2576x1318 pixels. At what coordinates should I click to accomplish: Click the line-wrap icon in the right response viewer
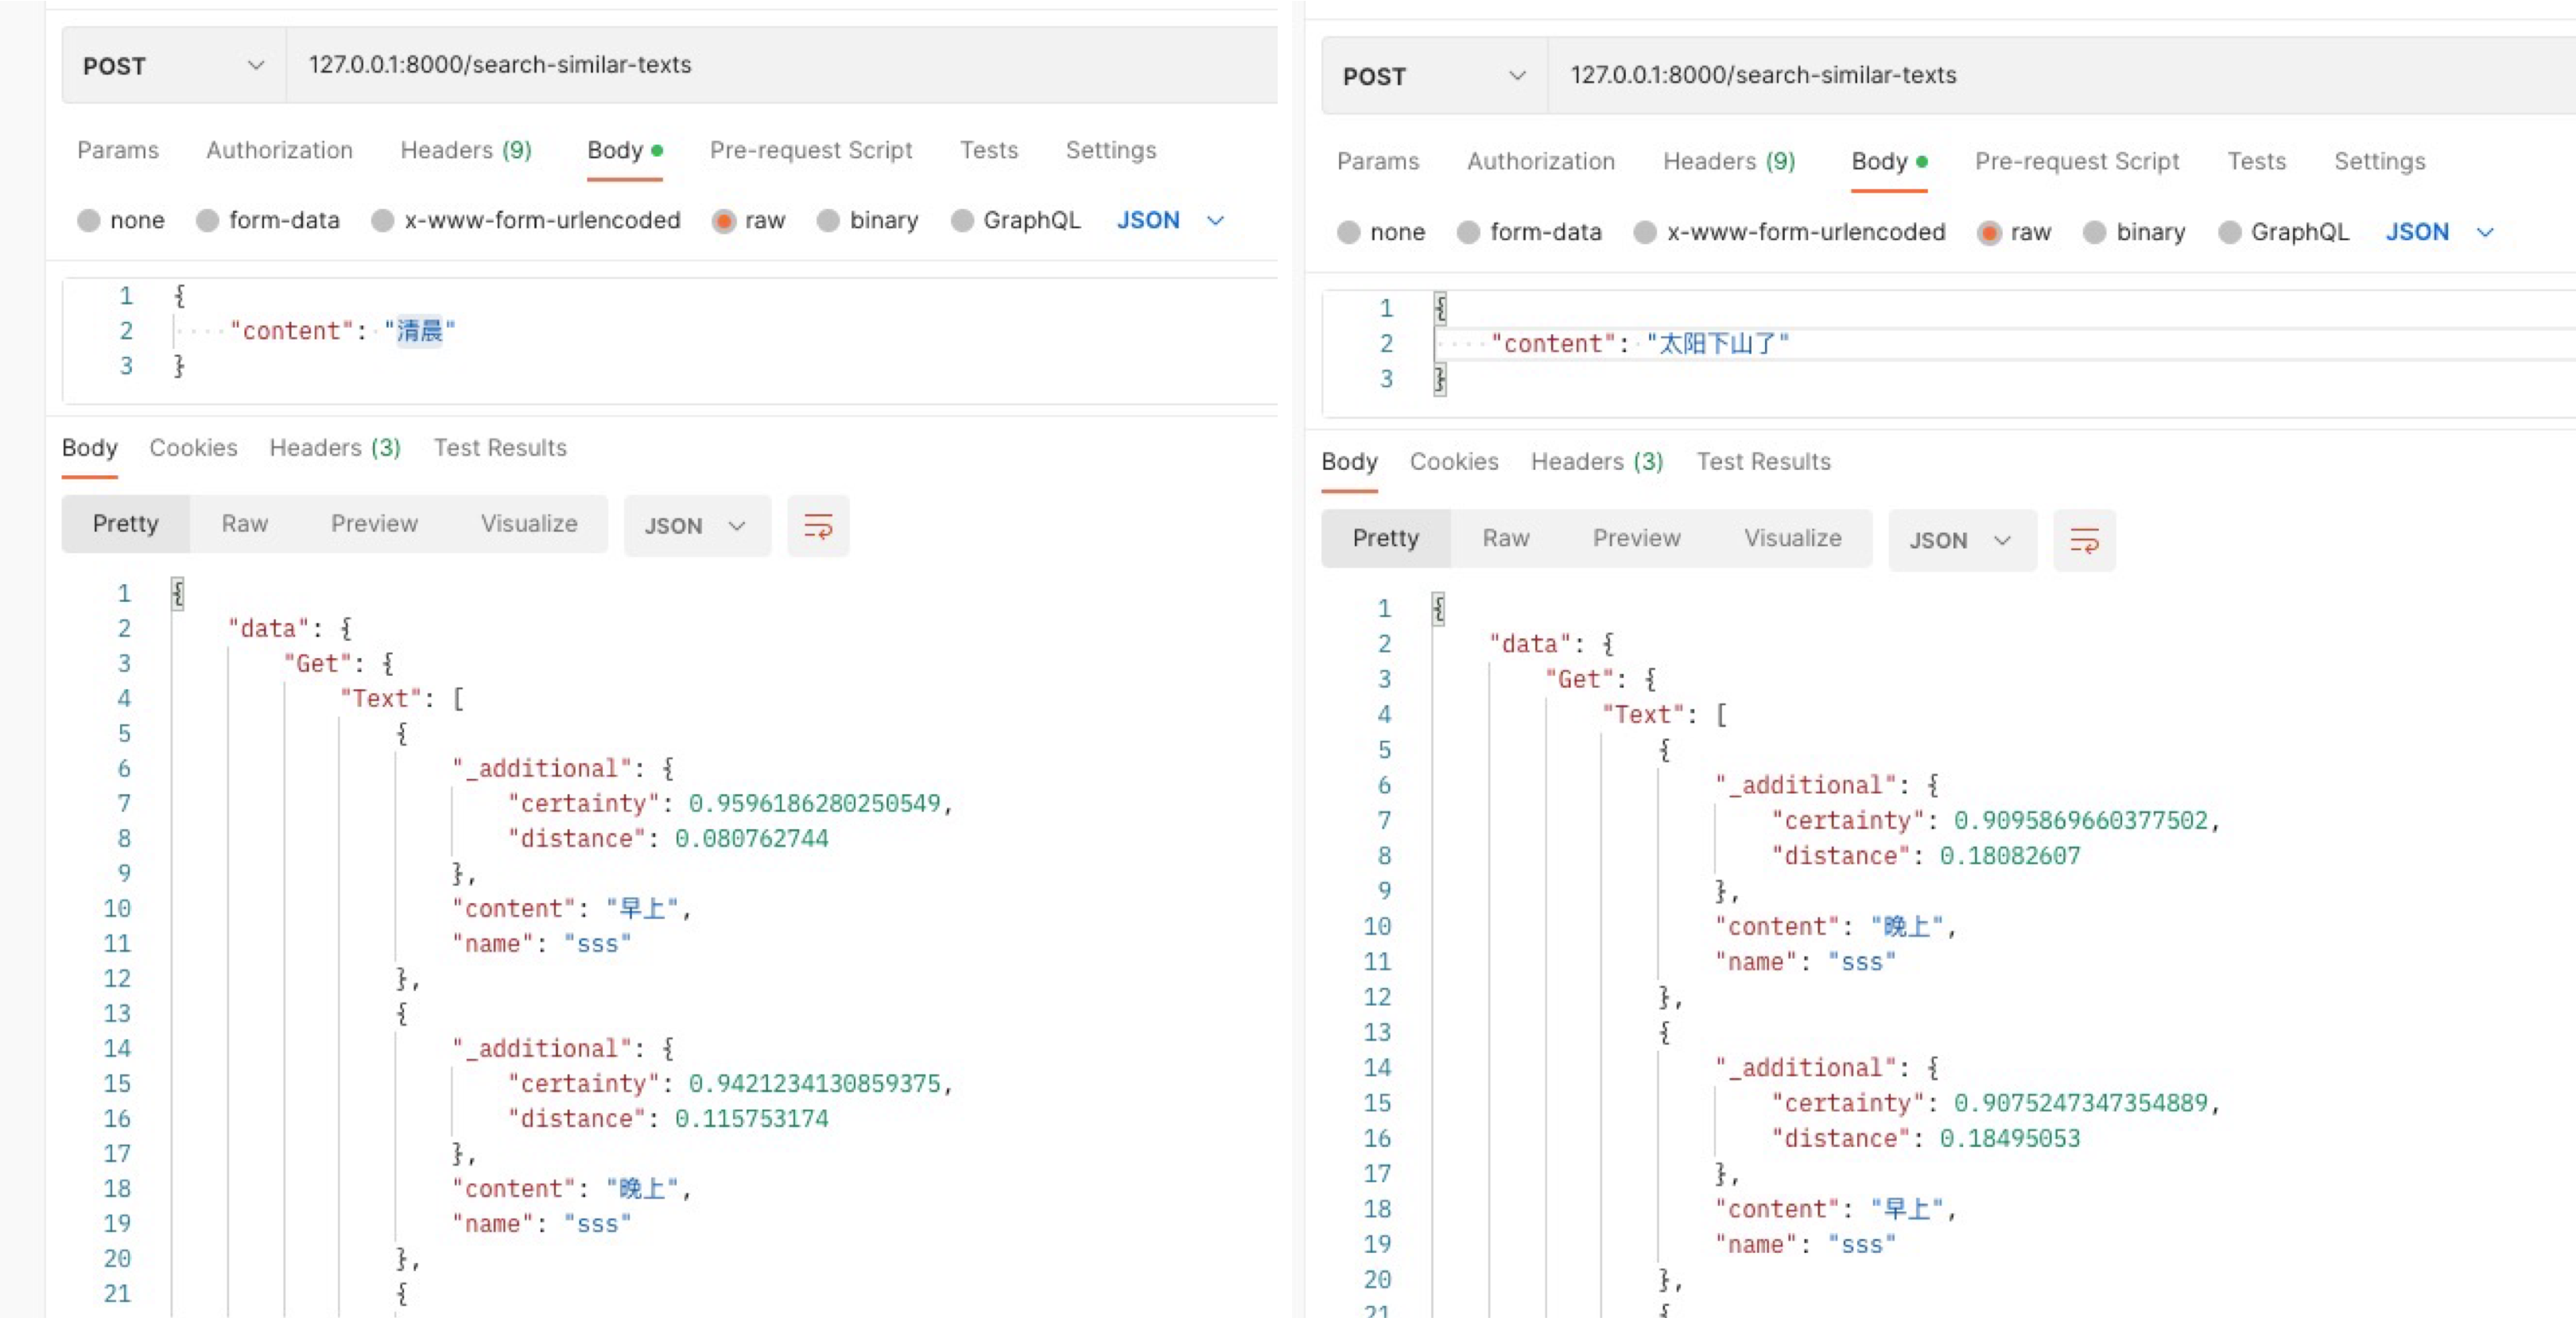2085,540
